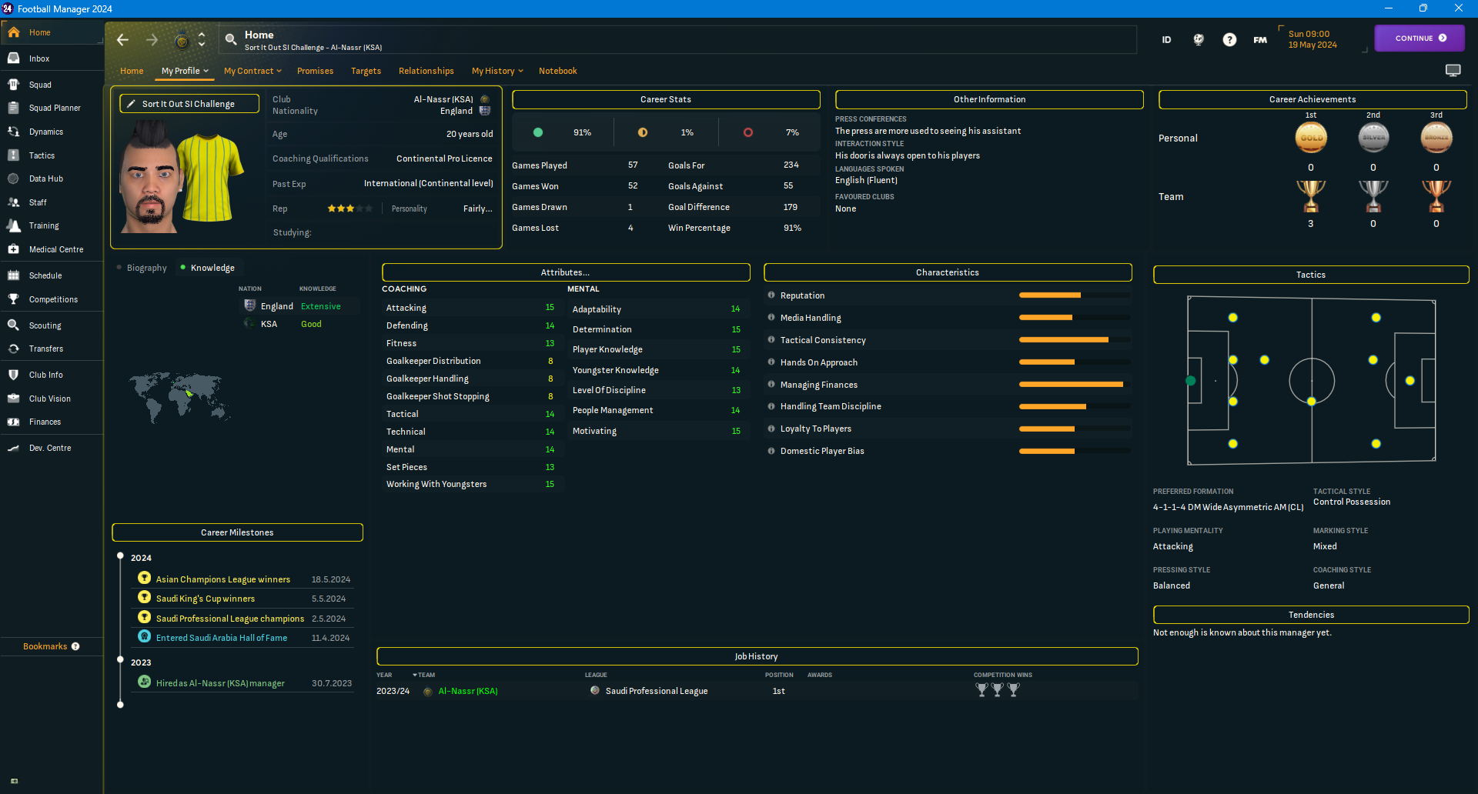Image resolution: width=1478 pixels, height=794 pixels.
Task: Open Medical Centre in the sidebar
Action: click(x=55, y=250)
